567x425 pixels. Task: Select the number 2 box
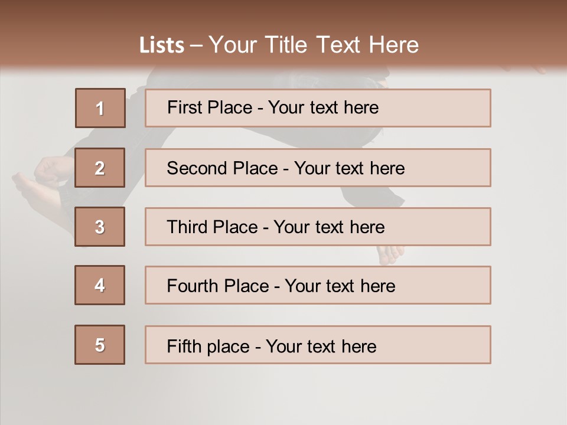coord(100,168)
